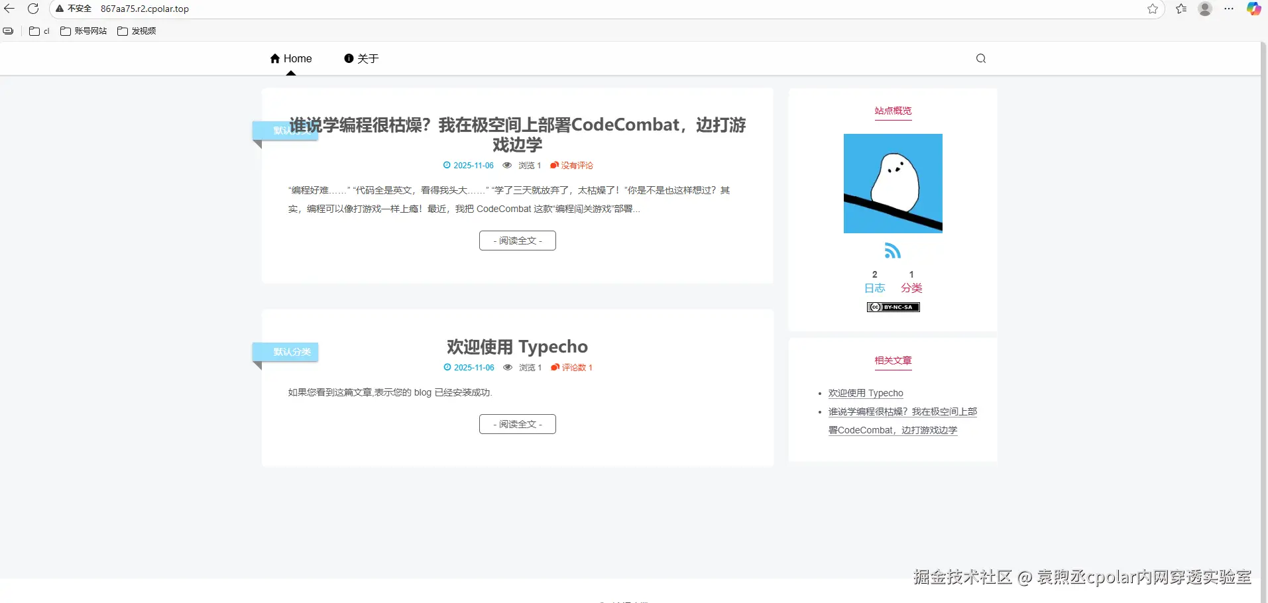Screen dimensions: 1268x603
Task: Open the browser profile avatar
Action: 1205,9
